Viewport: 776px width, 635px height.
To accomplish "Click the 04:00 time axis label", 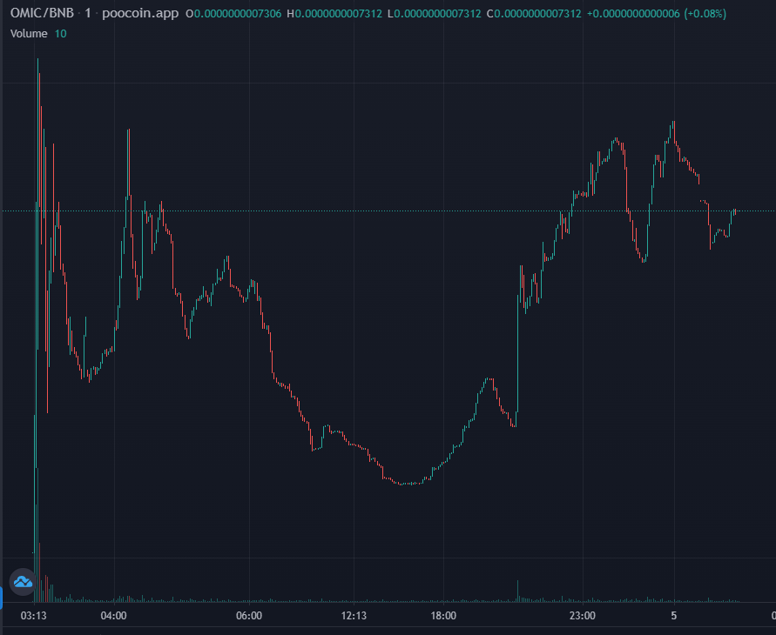I will click(x=114, y=616).
